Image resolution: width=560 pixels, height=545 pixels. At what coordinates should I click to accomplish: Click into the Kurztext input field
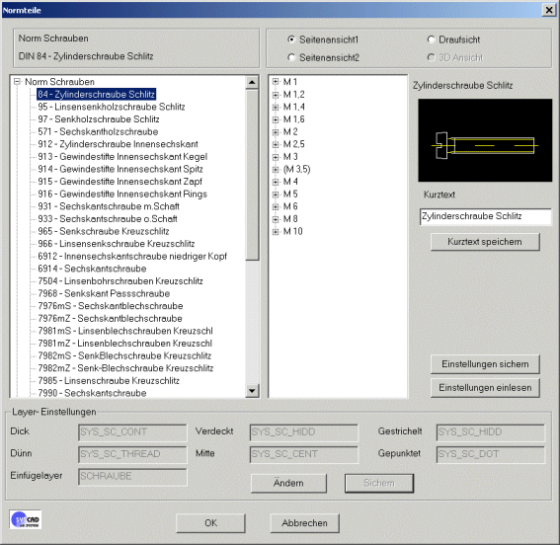pyautogui.click(x=485, y=216)
